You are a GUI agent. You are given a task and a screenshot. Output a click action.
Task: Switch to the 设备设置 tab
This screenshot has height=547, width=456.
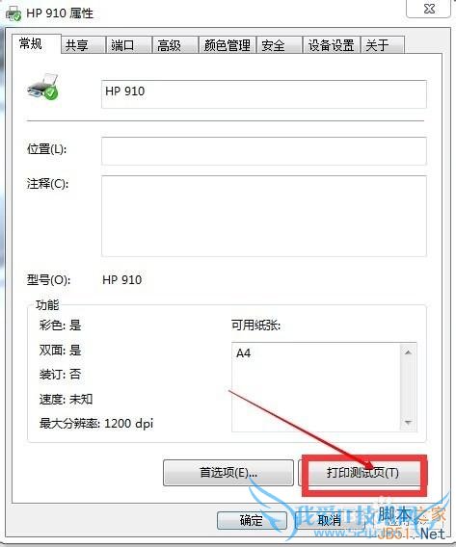click(331, 45)
